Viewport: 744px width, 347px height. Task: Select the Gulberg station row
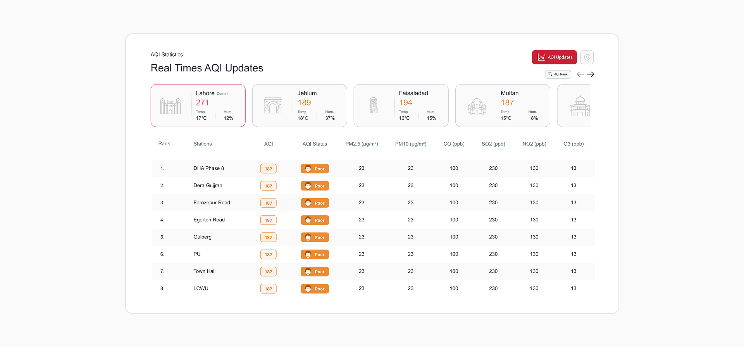point(202,237)
